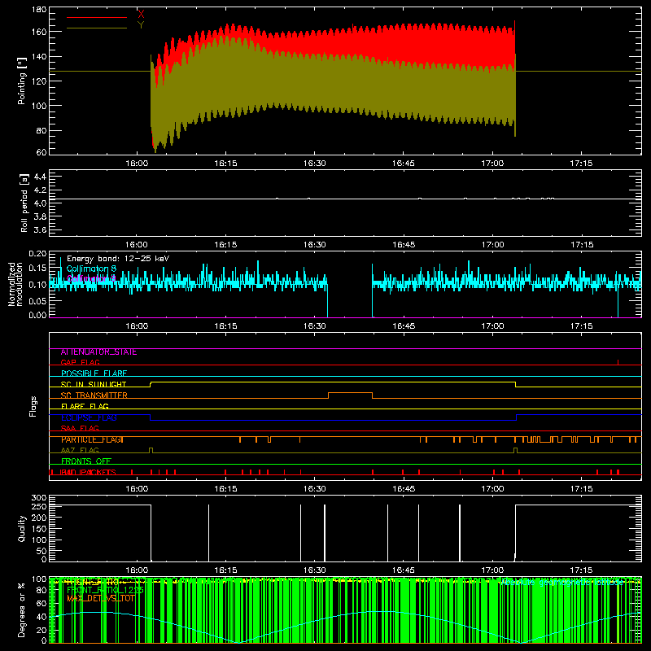Click 'Energy band: 12-25 keV' annotation
The width and height of the screenshot is (651, 651).
point(118,259)
